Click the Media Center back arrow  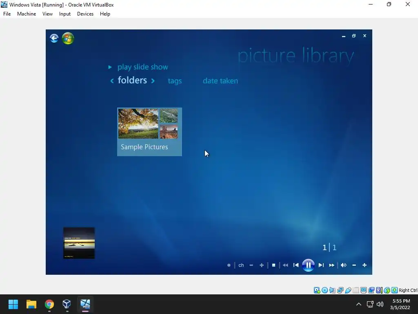coord(54,38)
